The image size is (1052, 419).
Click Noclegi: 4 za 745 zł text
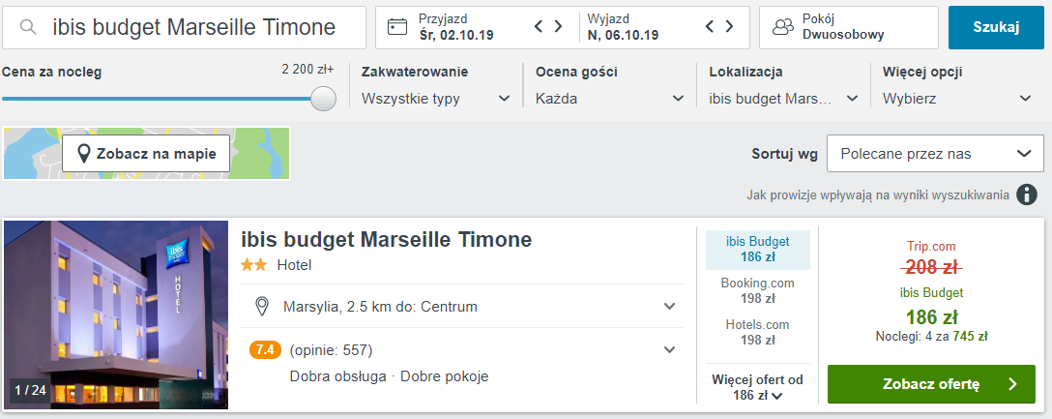coord(931,337)
